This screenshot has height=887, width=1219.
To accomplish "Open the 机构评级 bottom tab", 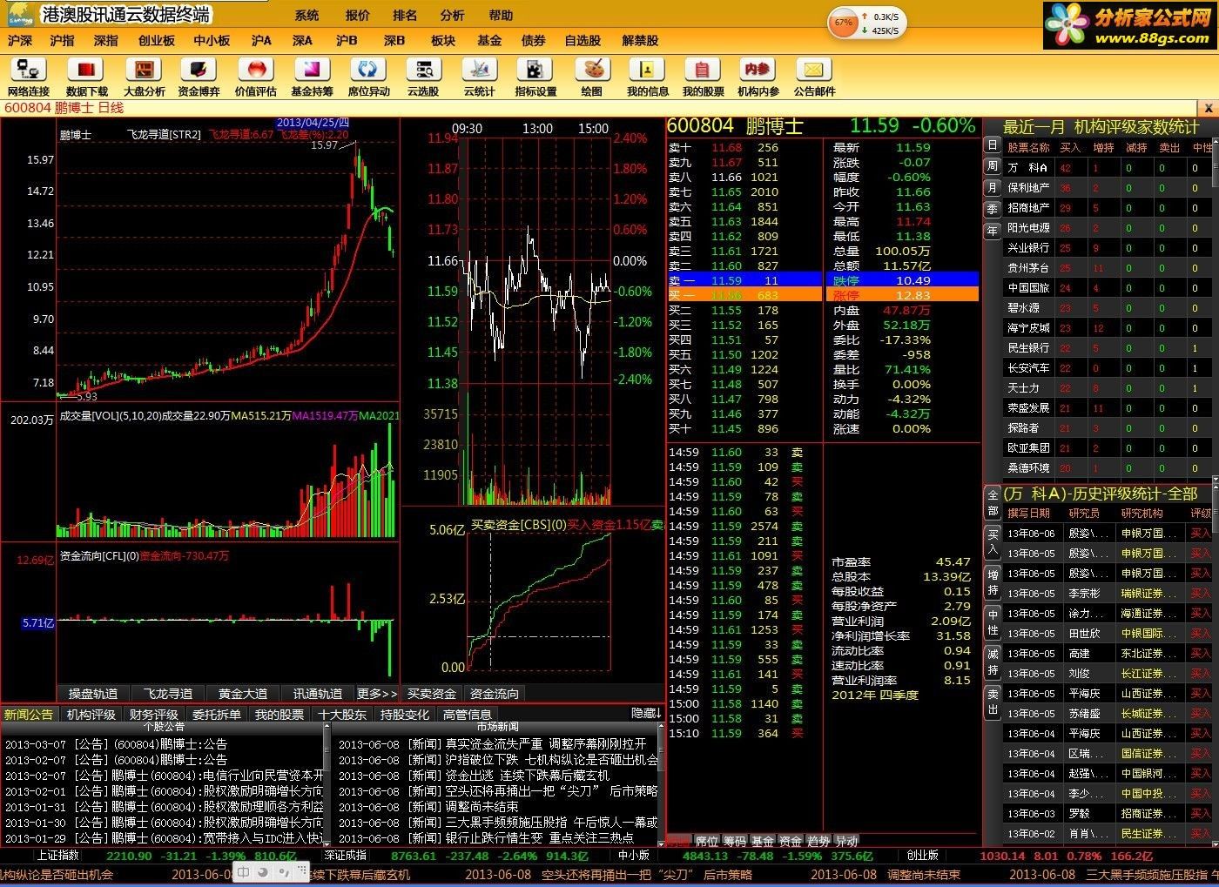I will click(91, 715).
